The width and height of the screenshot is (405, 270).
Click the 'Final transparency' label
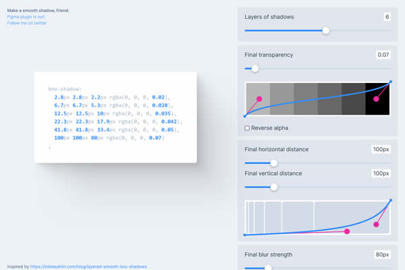click(x=269, y=55)
